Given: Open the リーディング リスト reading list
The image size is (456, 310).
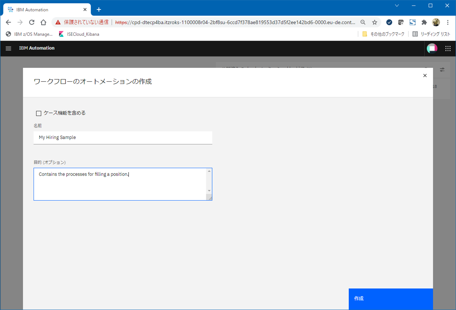Looking at the screenshot, I should point(431,34).
